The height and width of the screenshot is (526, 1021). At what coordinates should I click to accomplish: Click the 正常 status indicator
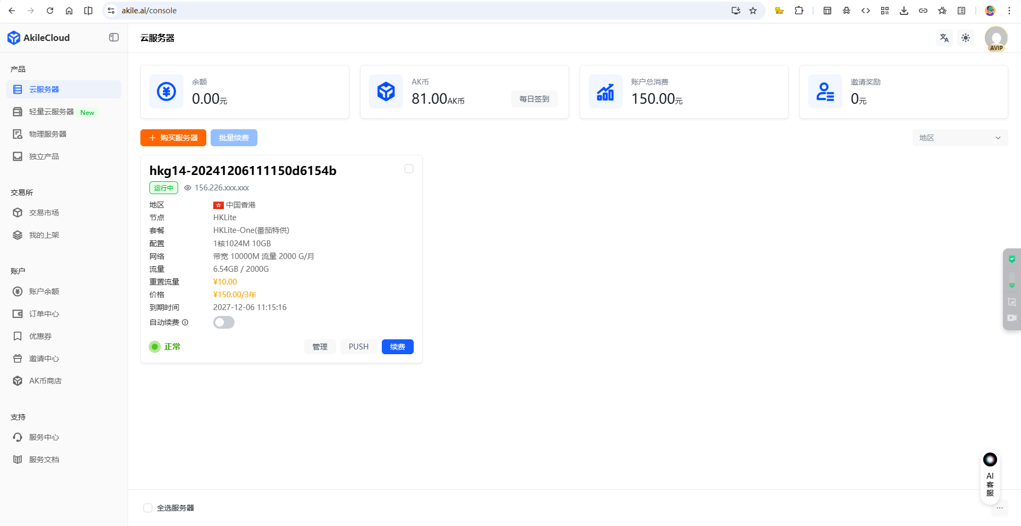165,347
